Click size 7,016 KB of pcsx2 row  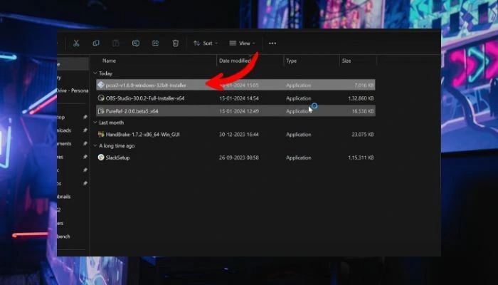(364, 85)
